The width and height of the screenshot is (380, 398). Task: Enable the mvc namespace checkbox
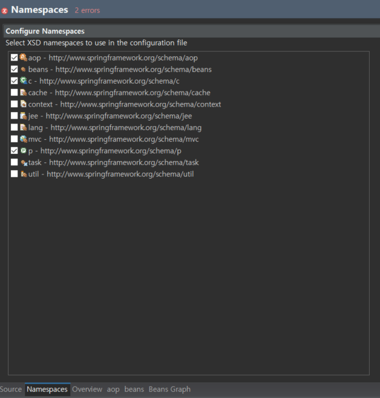tap(14, 139)
